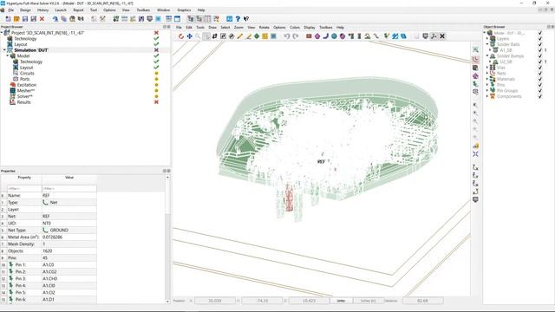
Task: Click the black X icon ending viewer toolbar
Action: pos(442,36)
